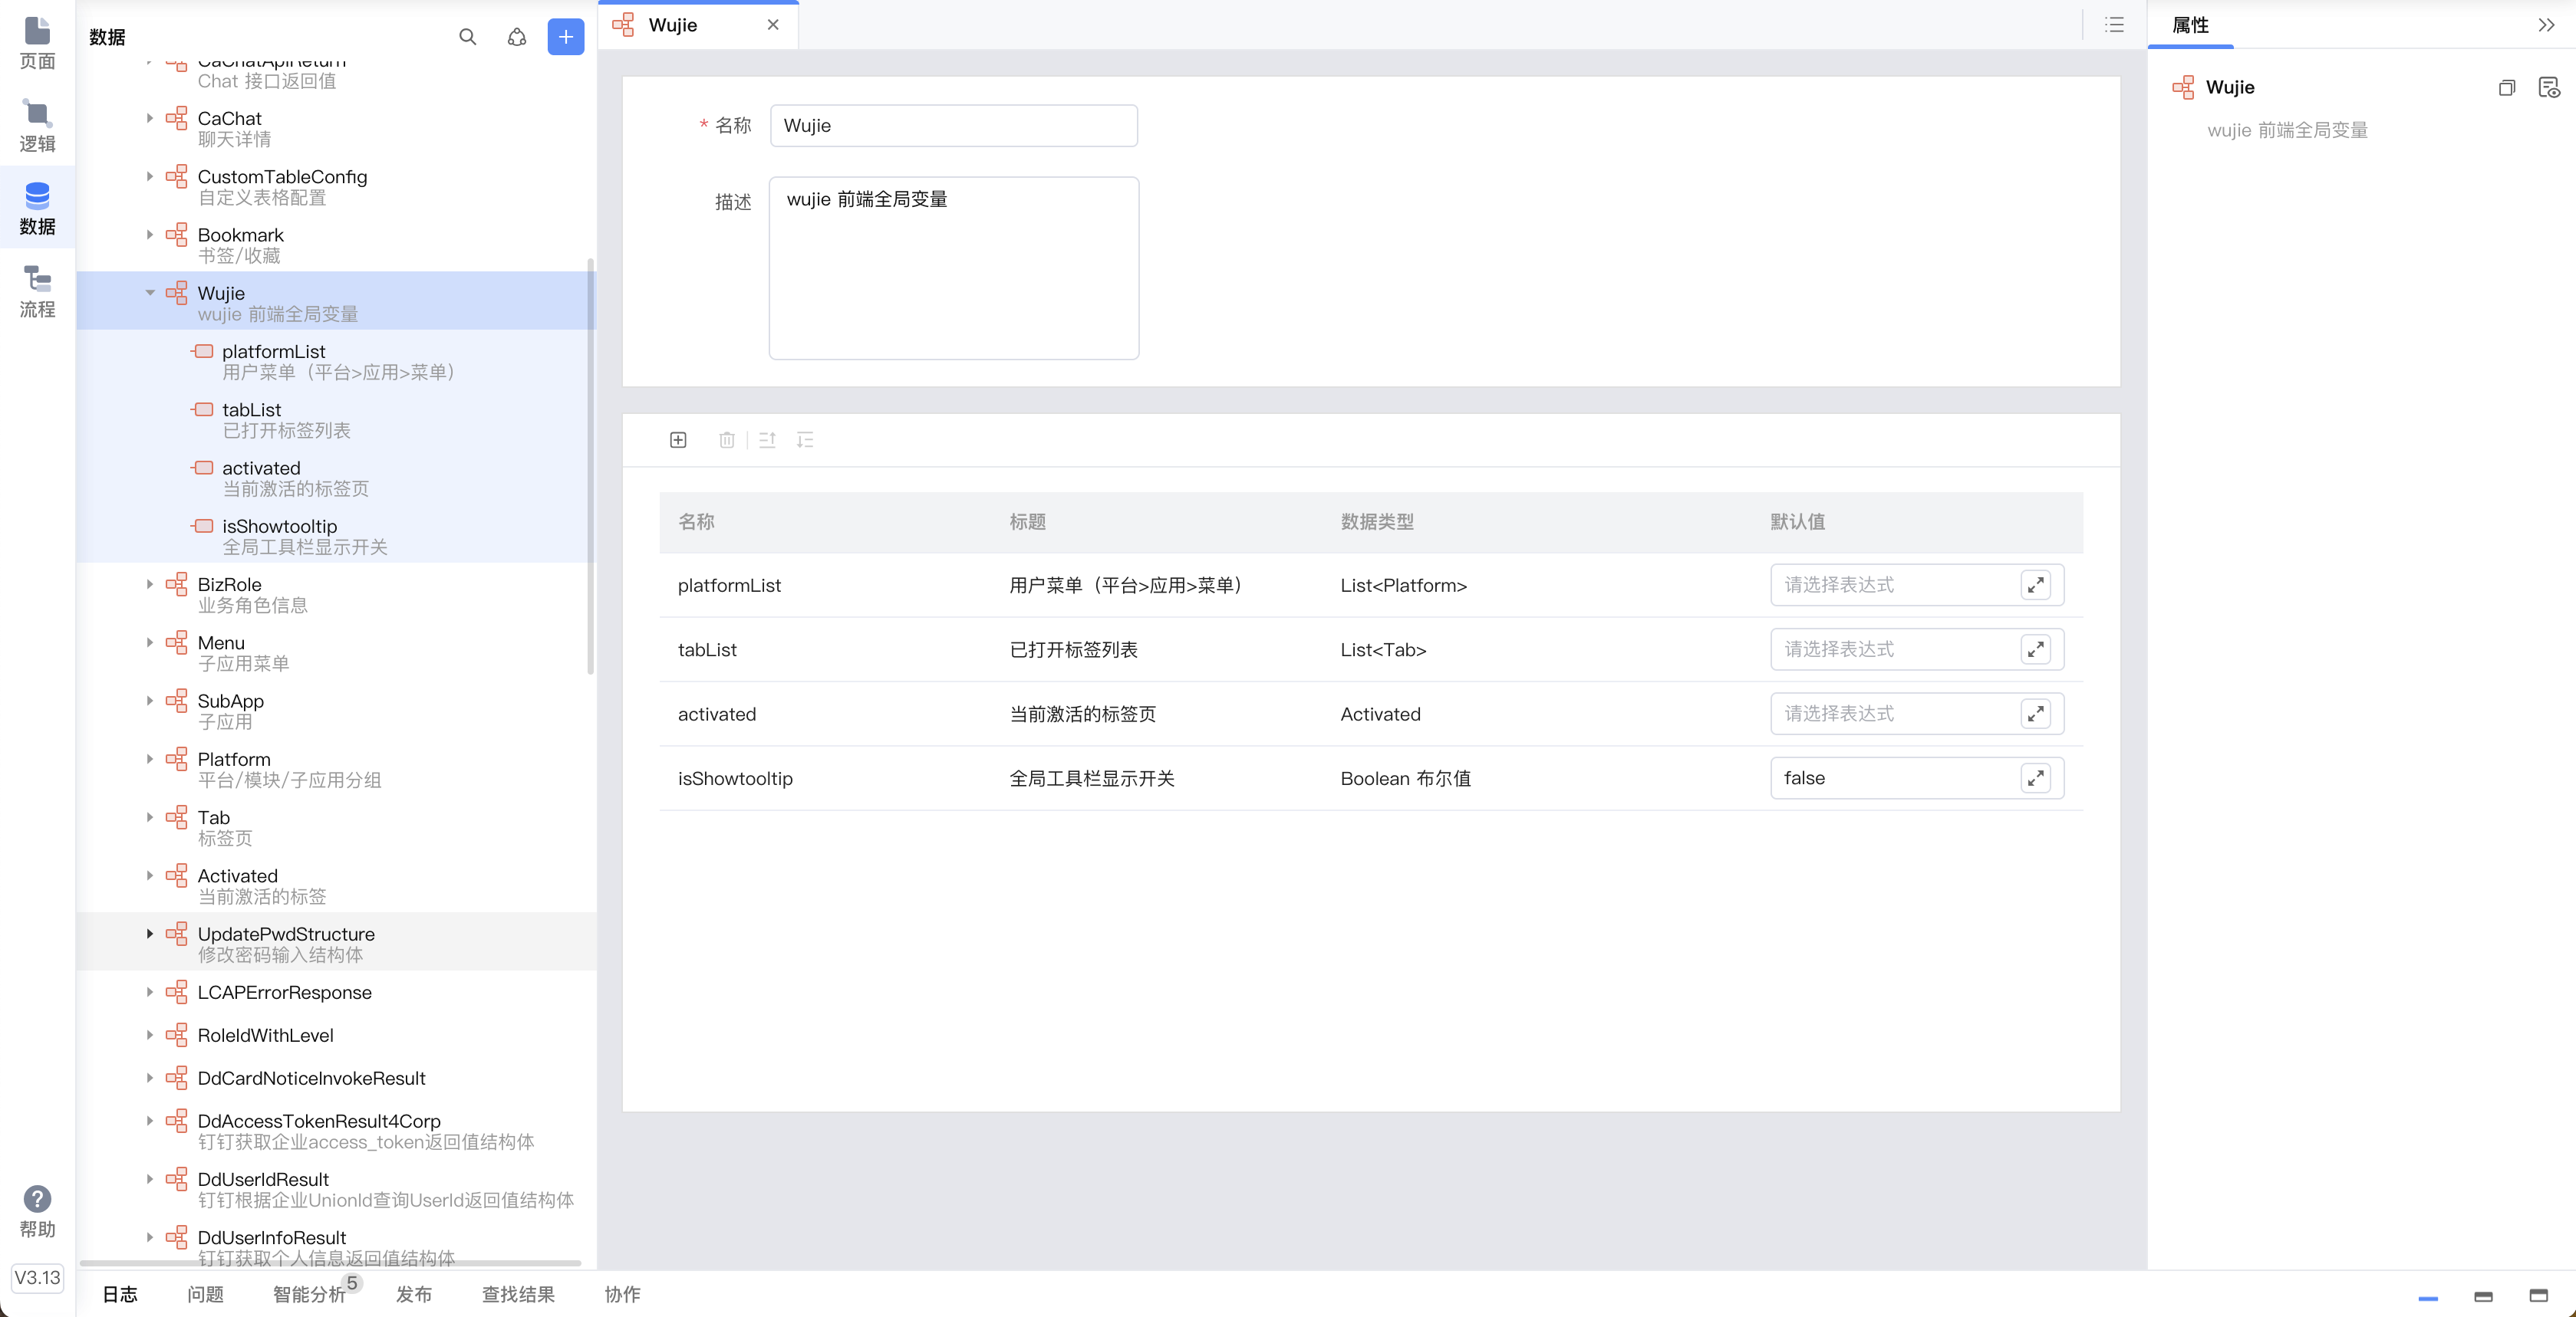This screenshot has width=2576, height=1317.
Task: Open the 逻辑 logic sidebar section
Action: pyautogui.click(x=37, y=125)
